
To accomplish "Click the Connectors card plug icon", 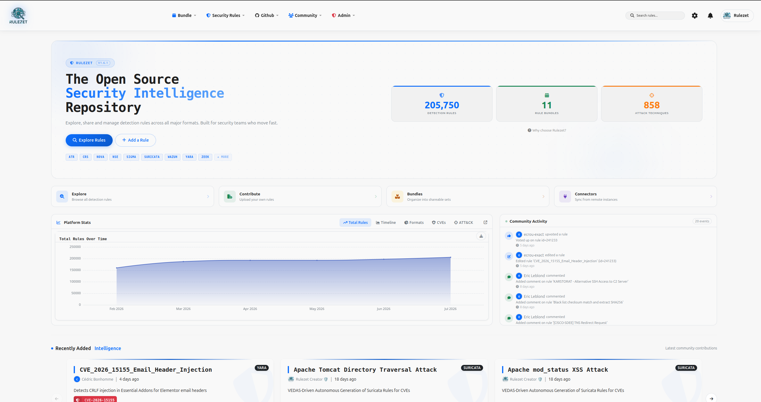I will (x=565, y=196).
